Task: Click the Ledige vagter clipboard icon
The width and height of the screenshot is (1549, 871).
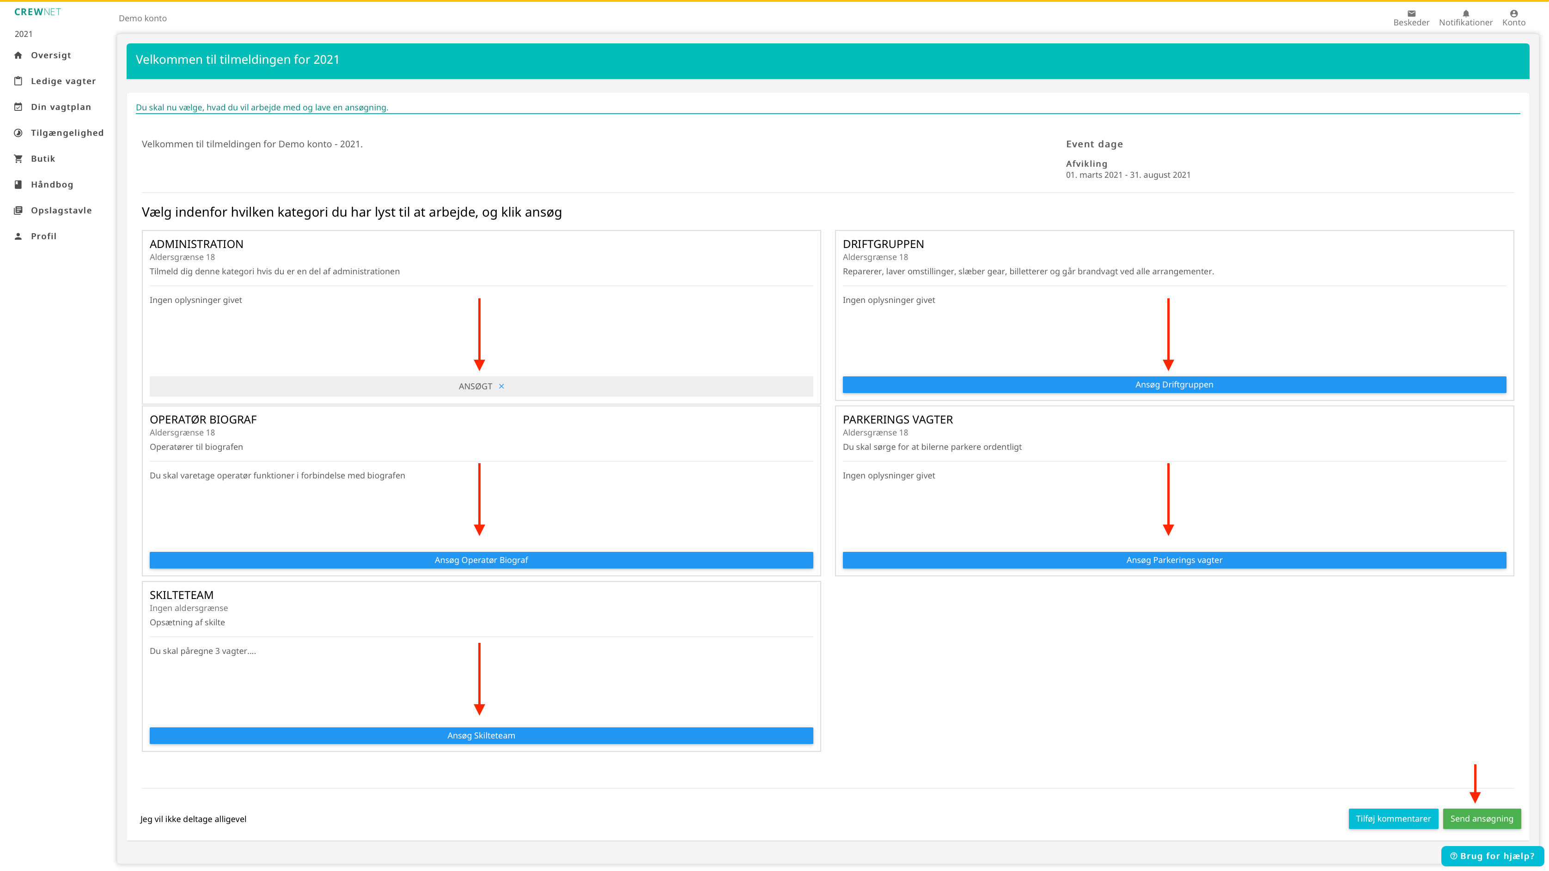Action: (x=18, y=81)
